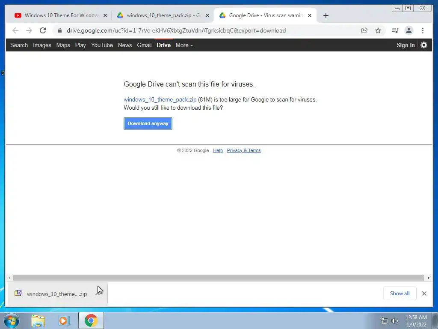The image size is (438, 329).
Task: Close the Windows 10 Theme YouTube tab
Action: pos(105,15)
